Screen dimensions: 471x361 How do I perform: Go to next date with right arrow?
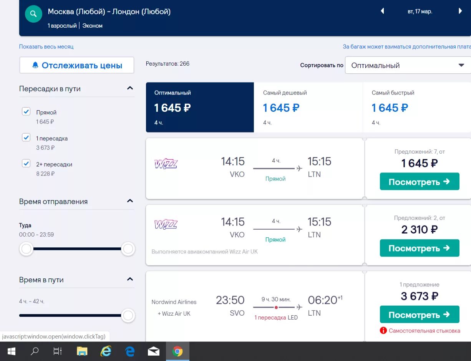pyautogui.click(x=460, y=11)
